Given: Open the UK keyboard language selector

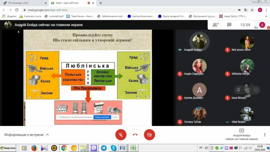Looking at the screenshot, I should click(201, 148).
